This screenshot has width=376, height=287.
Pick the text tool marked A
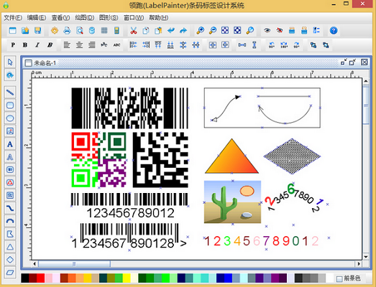[10, 144]
